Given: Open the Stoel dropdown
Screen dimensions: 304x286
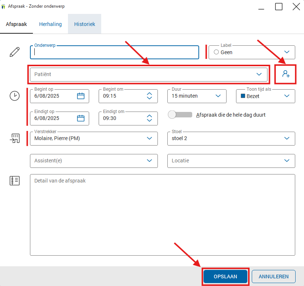Looking at the screenshot, I should 287,138.
